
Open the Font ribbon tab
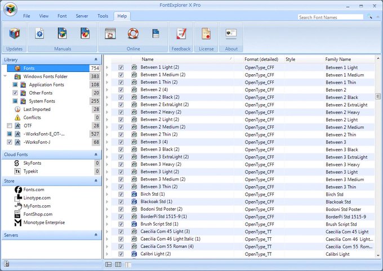coord(62,16)
